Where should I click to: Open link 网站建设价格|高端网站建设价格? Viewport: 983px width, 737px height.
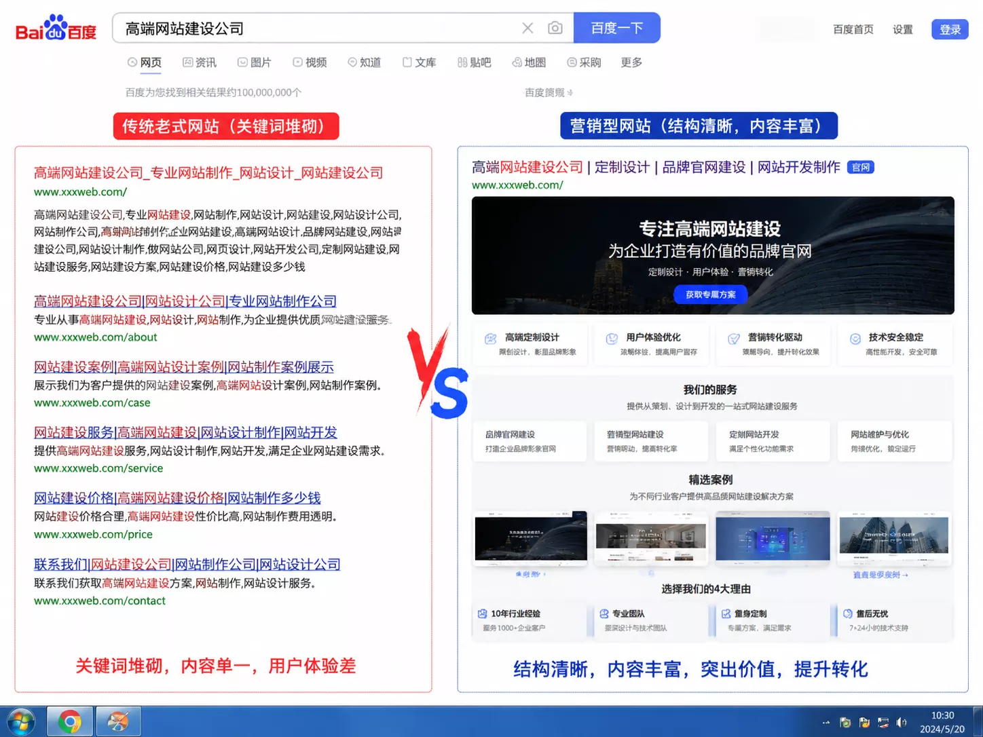[177, 498]
